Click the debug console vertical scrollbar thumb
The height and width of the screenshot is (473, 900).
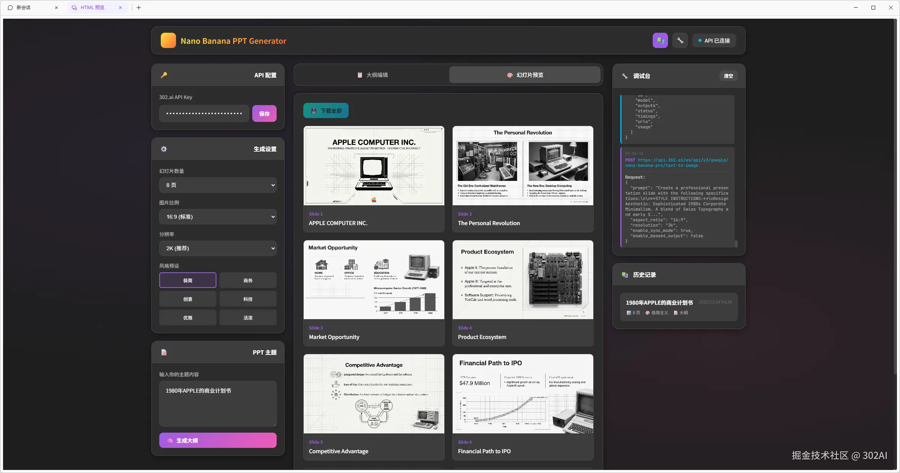pos(736,244)
